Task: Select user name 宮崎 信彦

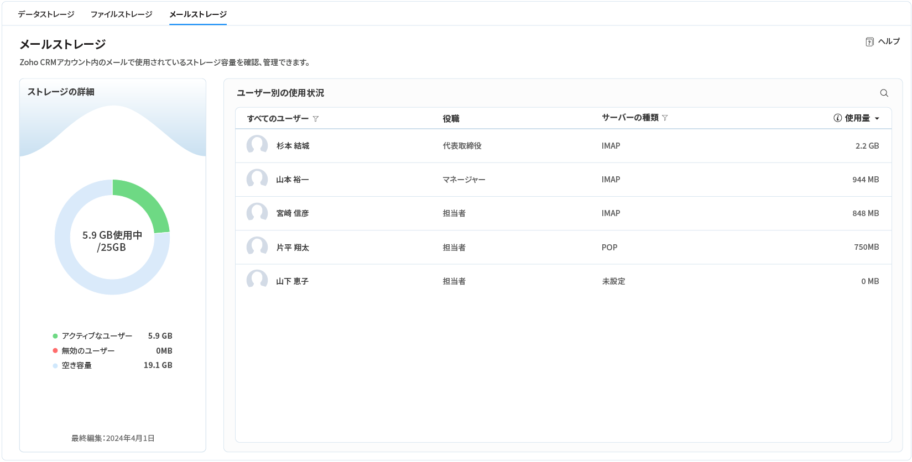Action: [293, 213]
